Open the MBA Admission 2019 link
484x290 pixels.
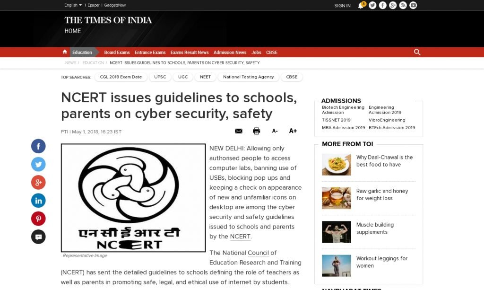point(343,128)
